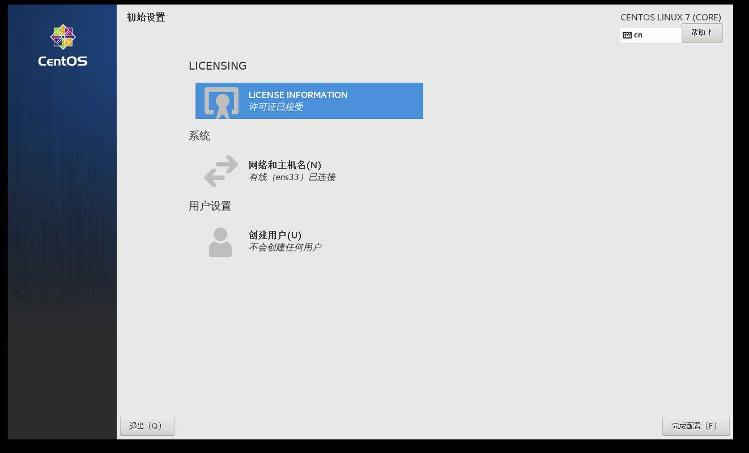Click the 有线（ens33）已连接 status text
Viewport: 749px width, 453px height.
coord(292,177)
